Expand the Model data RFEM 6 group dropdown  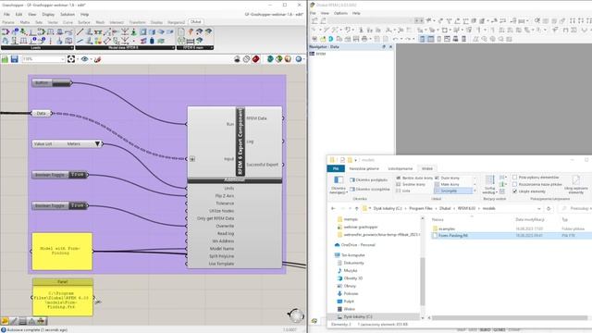(173, 48)
